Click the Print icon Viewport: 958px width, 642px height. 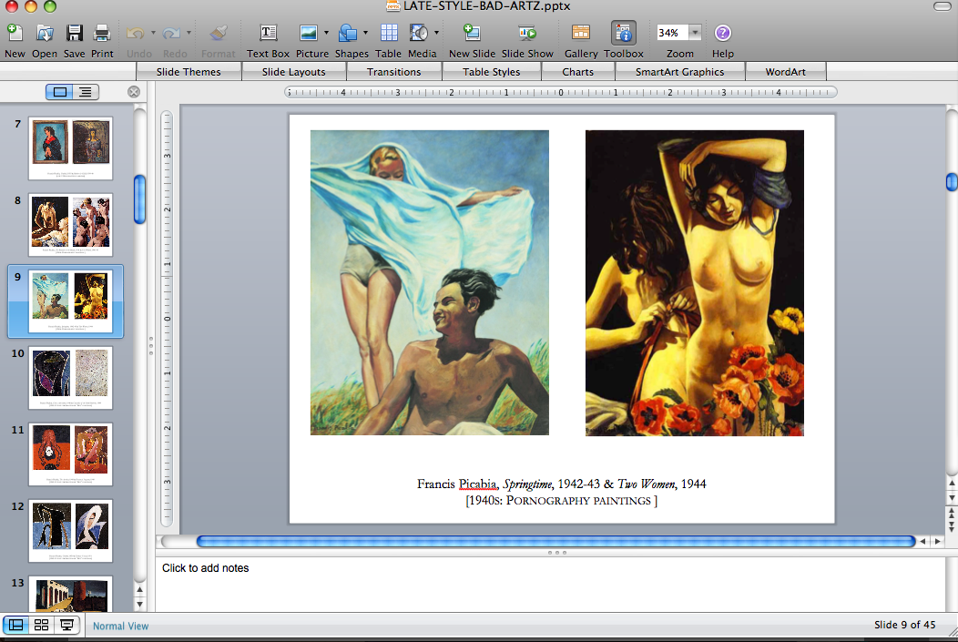point(102,34)
